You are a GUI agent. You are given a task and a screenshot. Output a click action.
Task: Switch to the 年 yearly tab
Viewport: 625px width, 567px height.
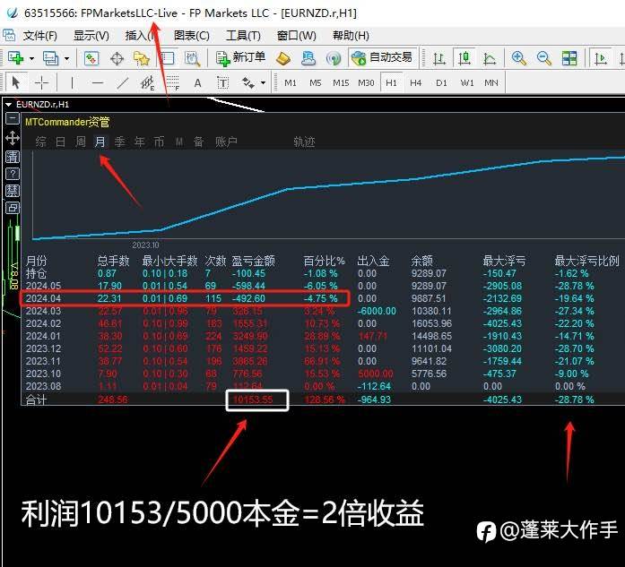click(x=139, y=142)
